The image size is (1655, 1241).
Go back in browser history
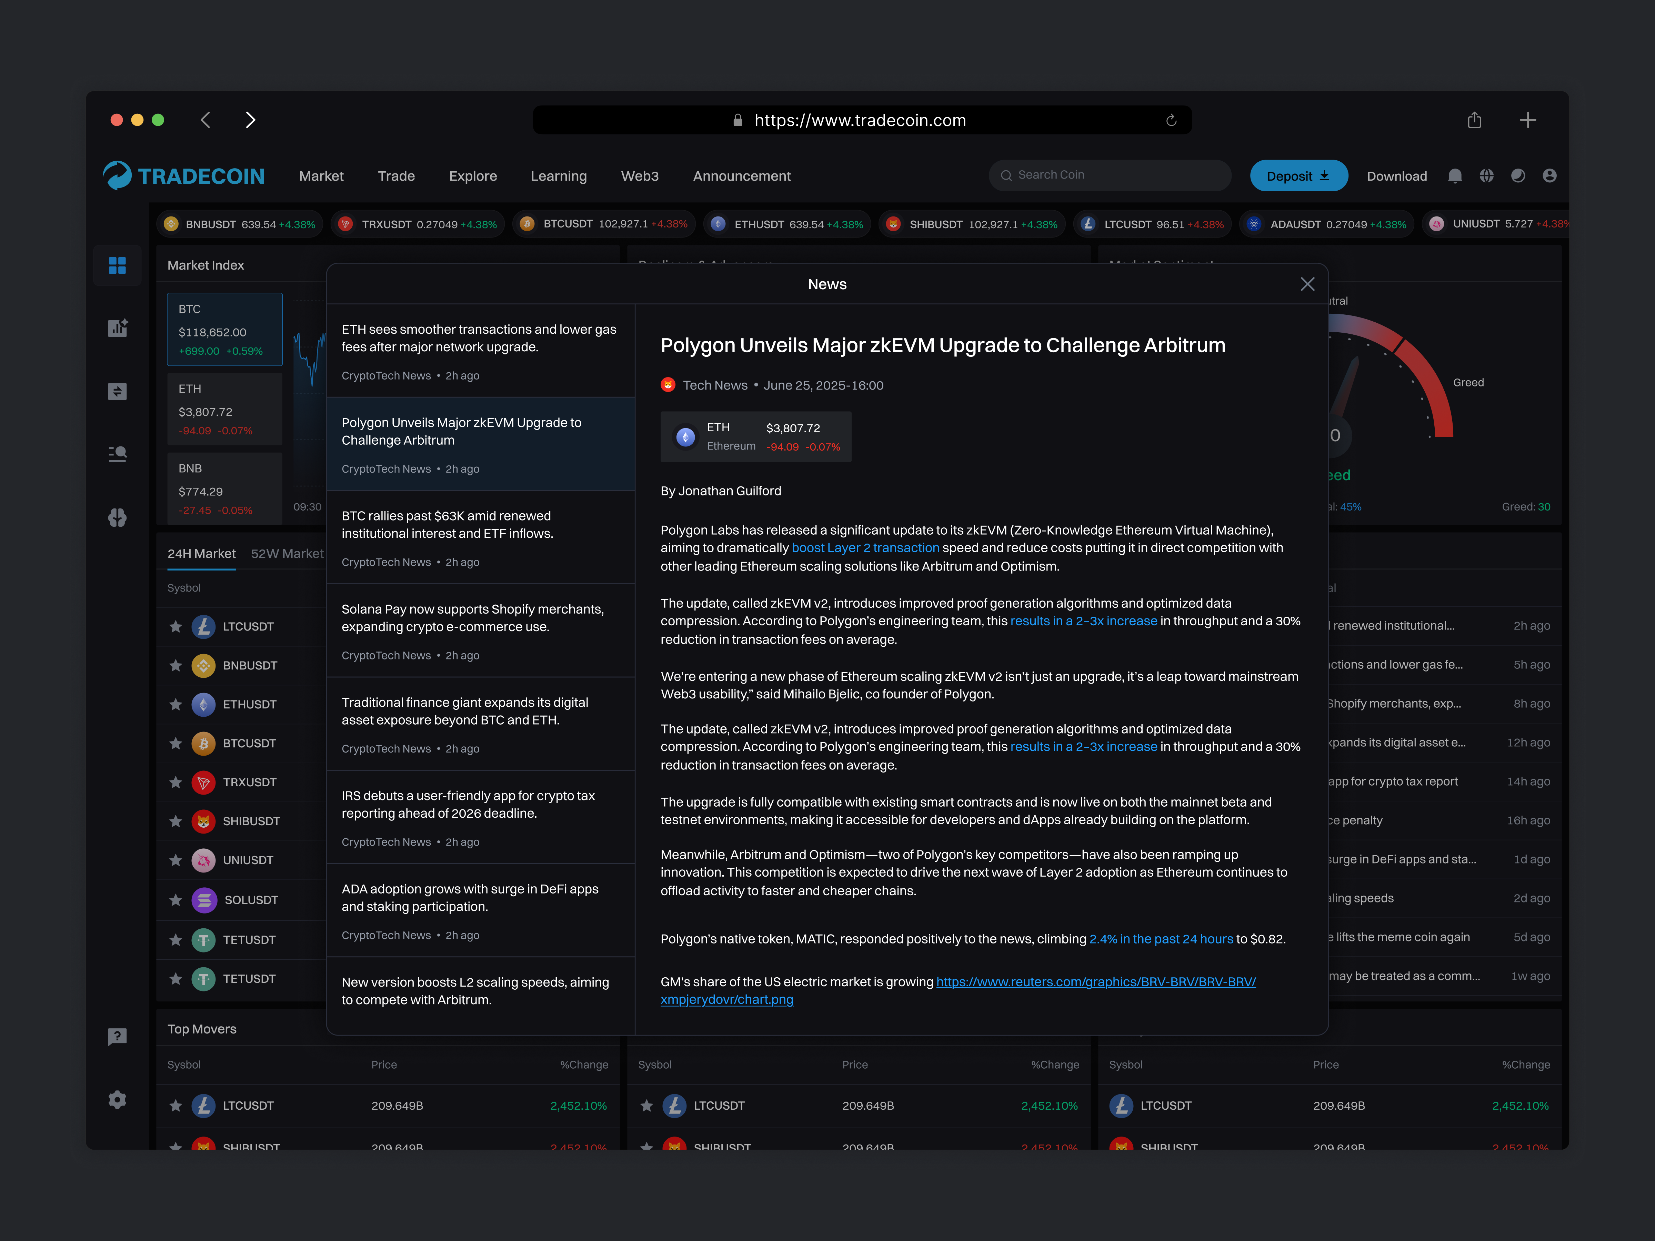coord(205,120)
